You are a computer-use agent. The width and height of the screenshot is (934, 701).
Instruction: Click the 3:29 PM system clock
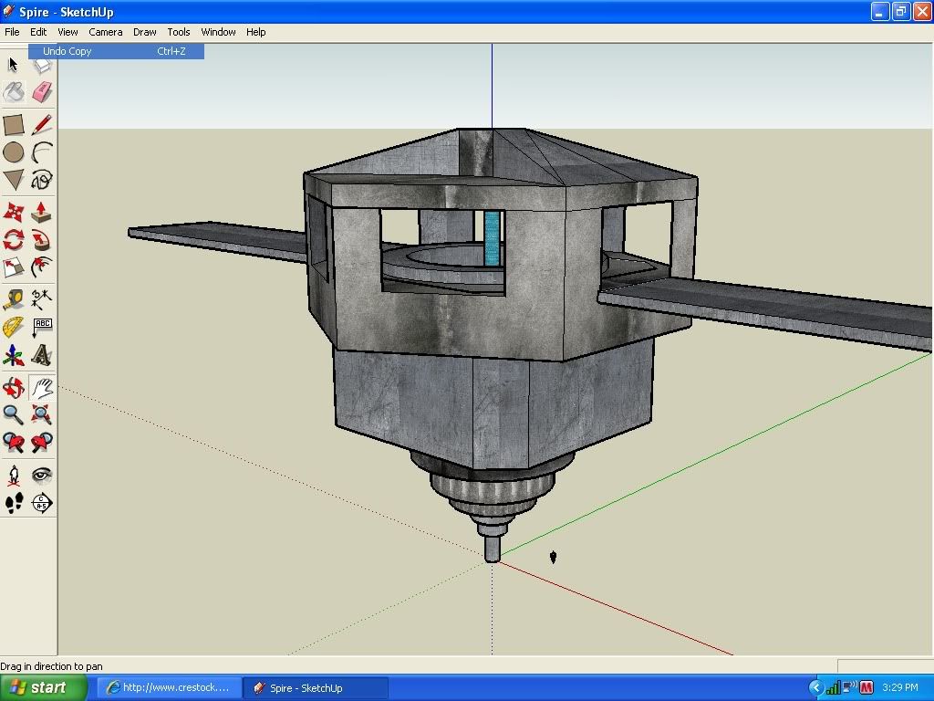pyautogui.click(x=900, y=688)
